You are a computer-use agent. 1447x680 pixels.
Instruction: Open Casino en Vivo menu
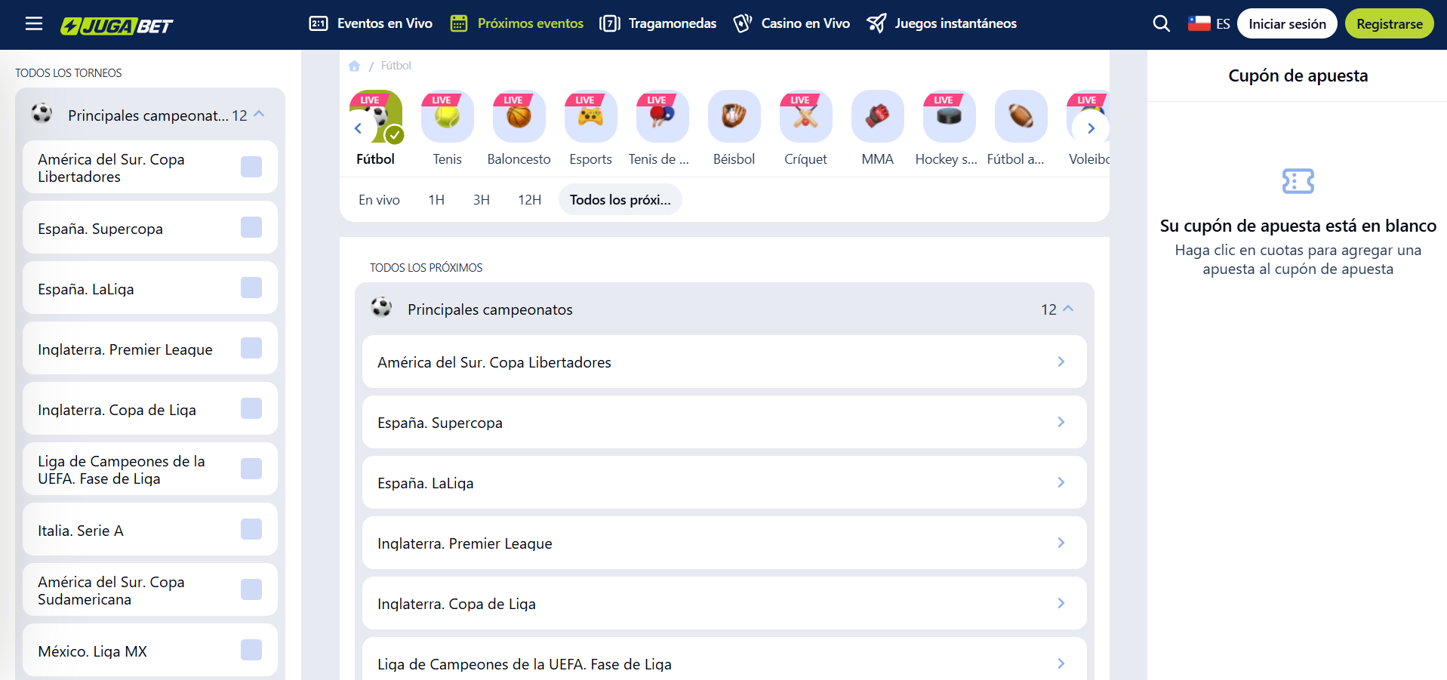pyautogui.click(x=792, y=24)
